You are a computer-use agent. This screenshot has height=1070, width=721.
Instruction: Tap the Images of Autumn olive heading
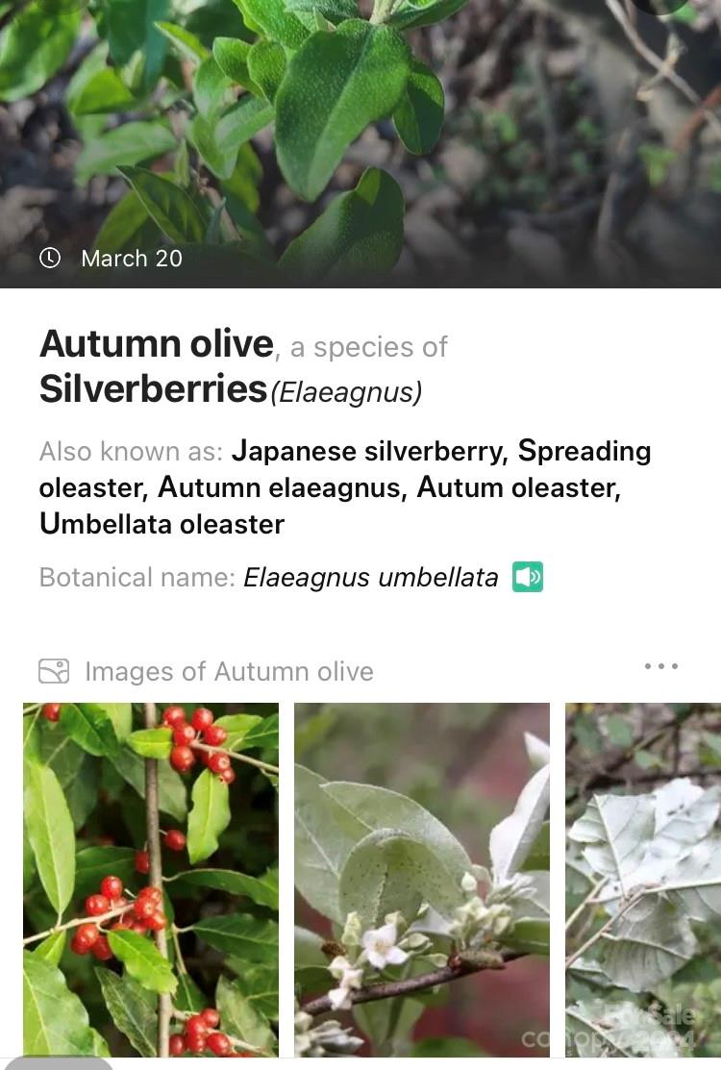click(x=229, y=671)
